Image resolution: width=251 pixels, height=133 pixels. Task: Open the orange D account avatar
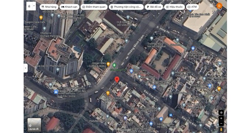coord(219,6)
